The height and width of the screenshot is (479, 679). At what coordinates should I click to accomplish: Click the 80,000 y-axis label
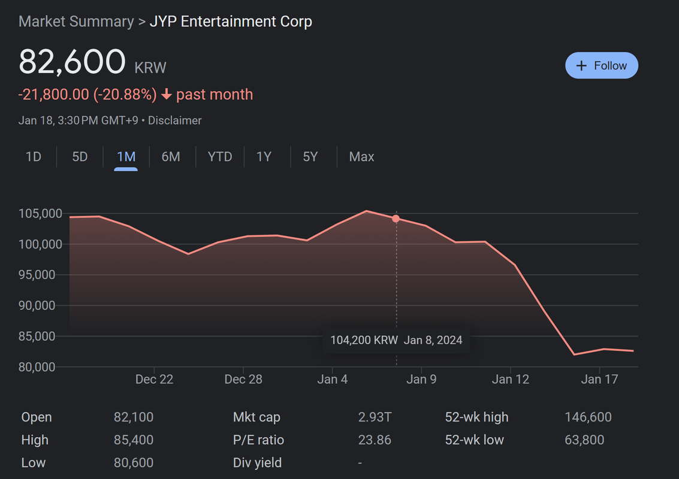point(37,367)
